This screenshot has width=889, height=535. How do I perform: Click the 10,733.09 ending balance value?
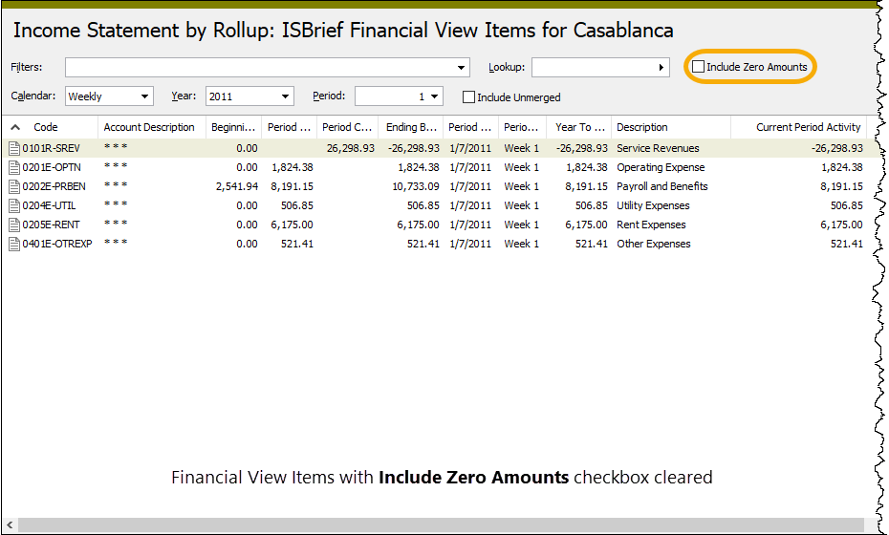click(x=416, y=186)
